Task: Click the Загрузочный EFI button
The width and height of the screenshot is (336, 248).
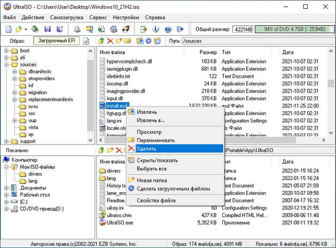Action: (x=56, y=41)
